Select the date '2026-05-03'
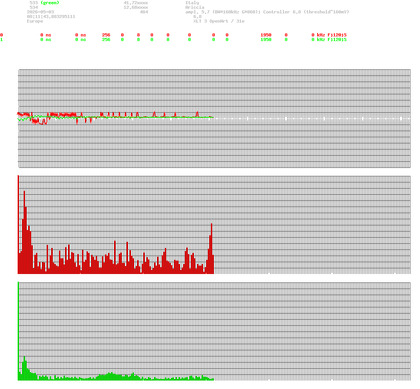 point(40,12)
